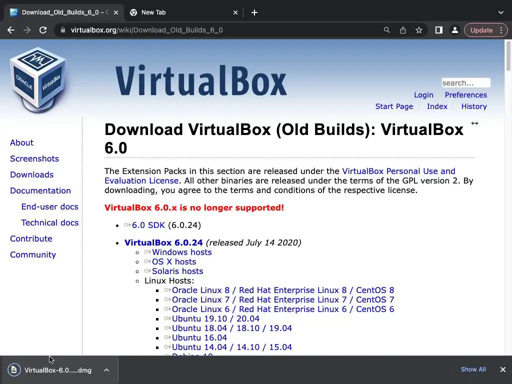Open Documentation in the sidebar
Viewport: 512px width, 384px height.
40,190
